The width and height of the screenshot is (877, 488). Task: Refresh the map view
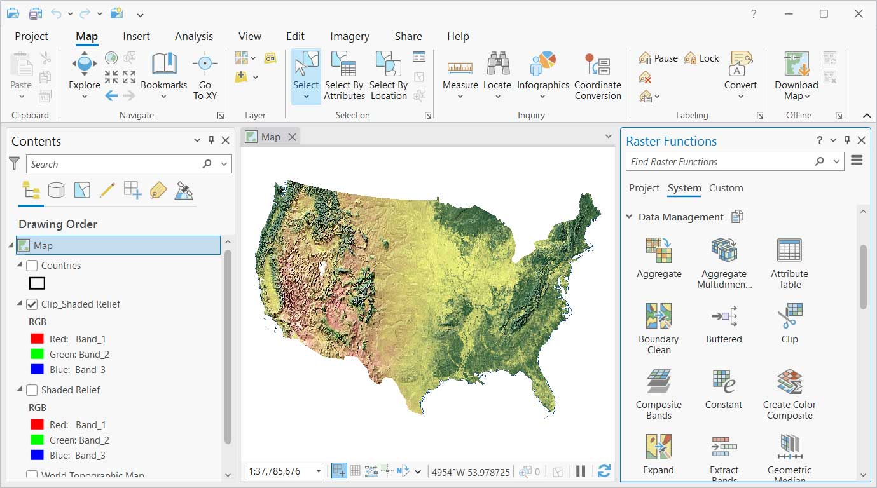point(604,471)
